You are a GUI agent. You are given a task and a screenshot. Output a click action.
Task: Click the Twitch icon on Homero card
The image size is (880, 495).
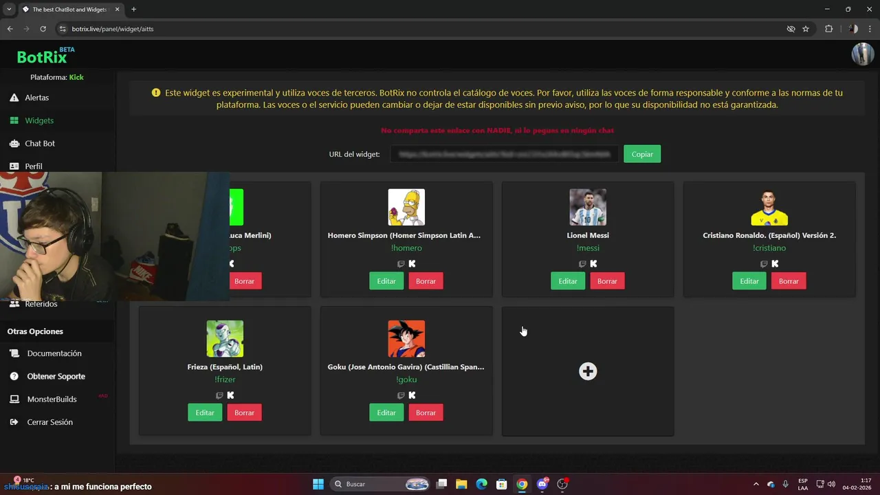(x=401, y=264)
